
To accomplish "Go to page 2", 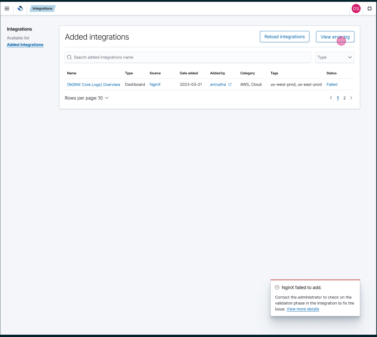I will point(345,98).
